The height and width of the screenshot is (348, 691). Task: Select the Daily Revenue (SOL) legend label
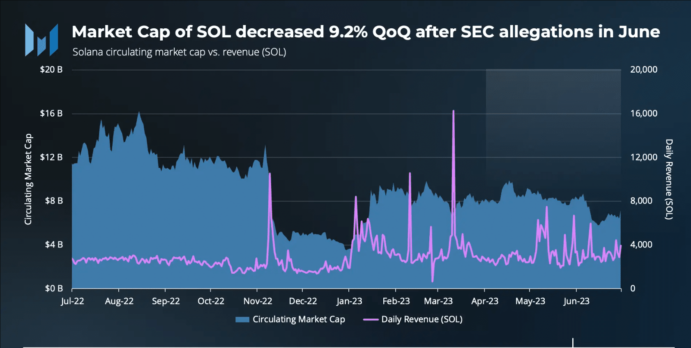[422, 319]
